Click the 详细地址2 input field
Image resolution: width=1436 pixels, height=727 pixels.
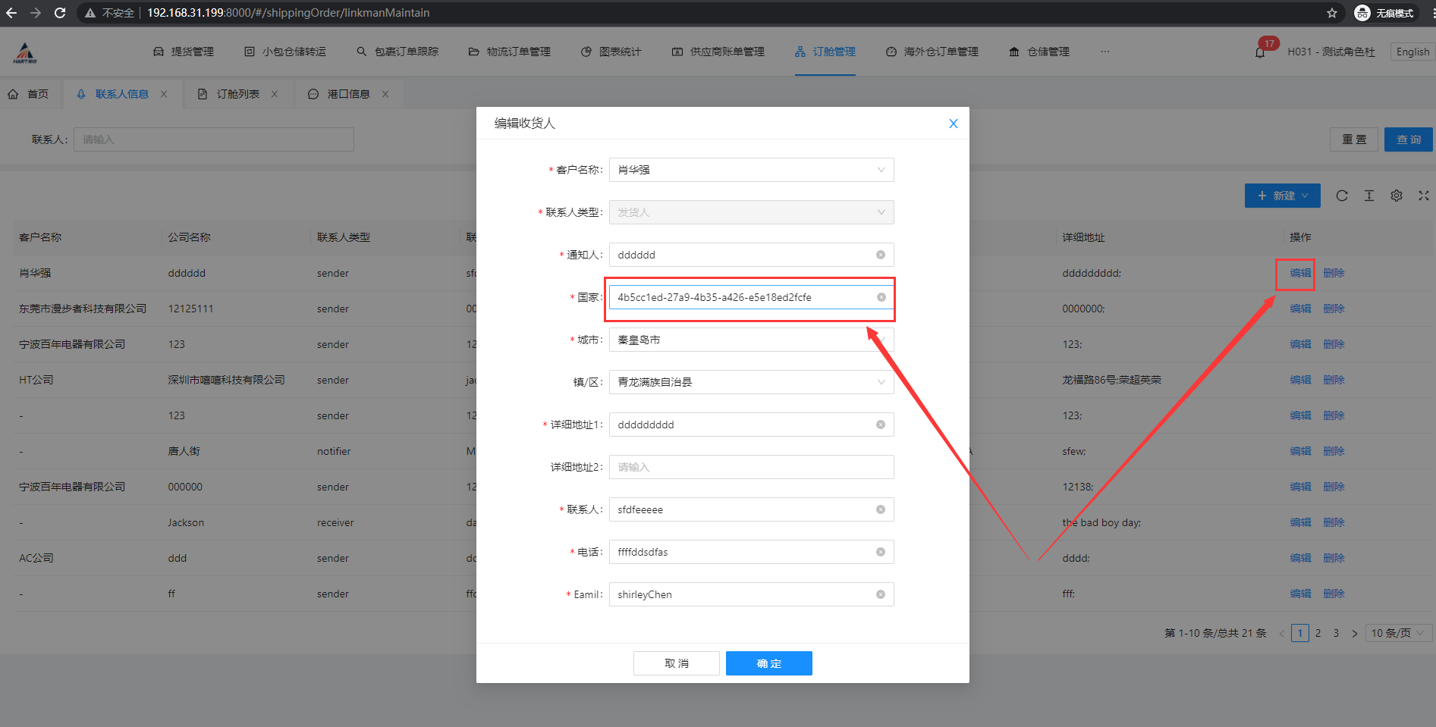pyautogui.click(x=751, y=467)
